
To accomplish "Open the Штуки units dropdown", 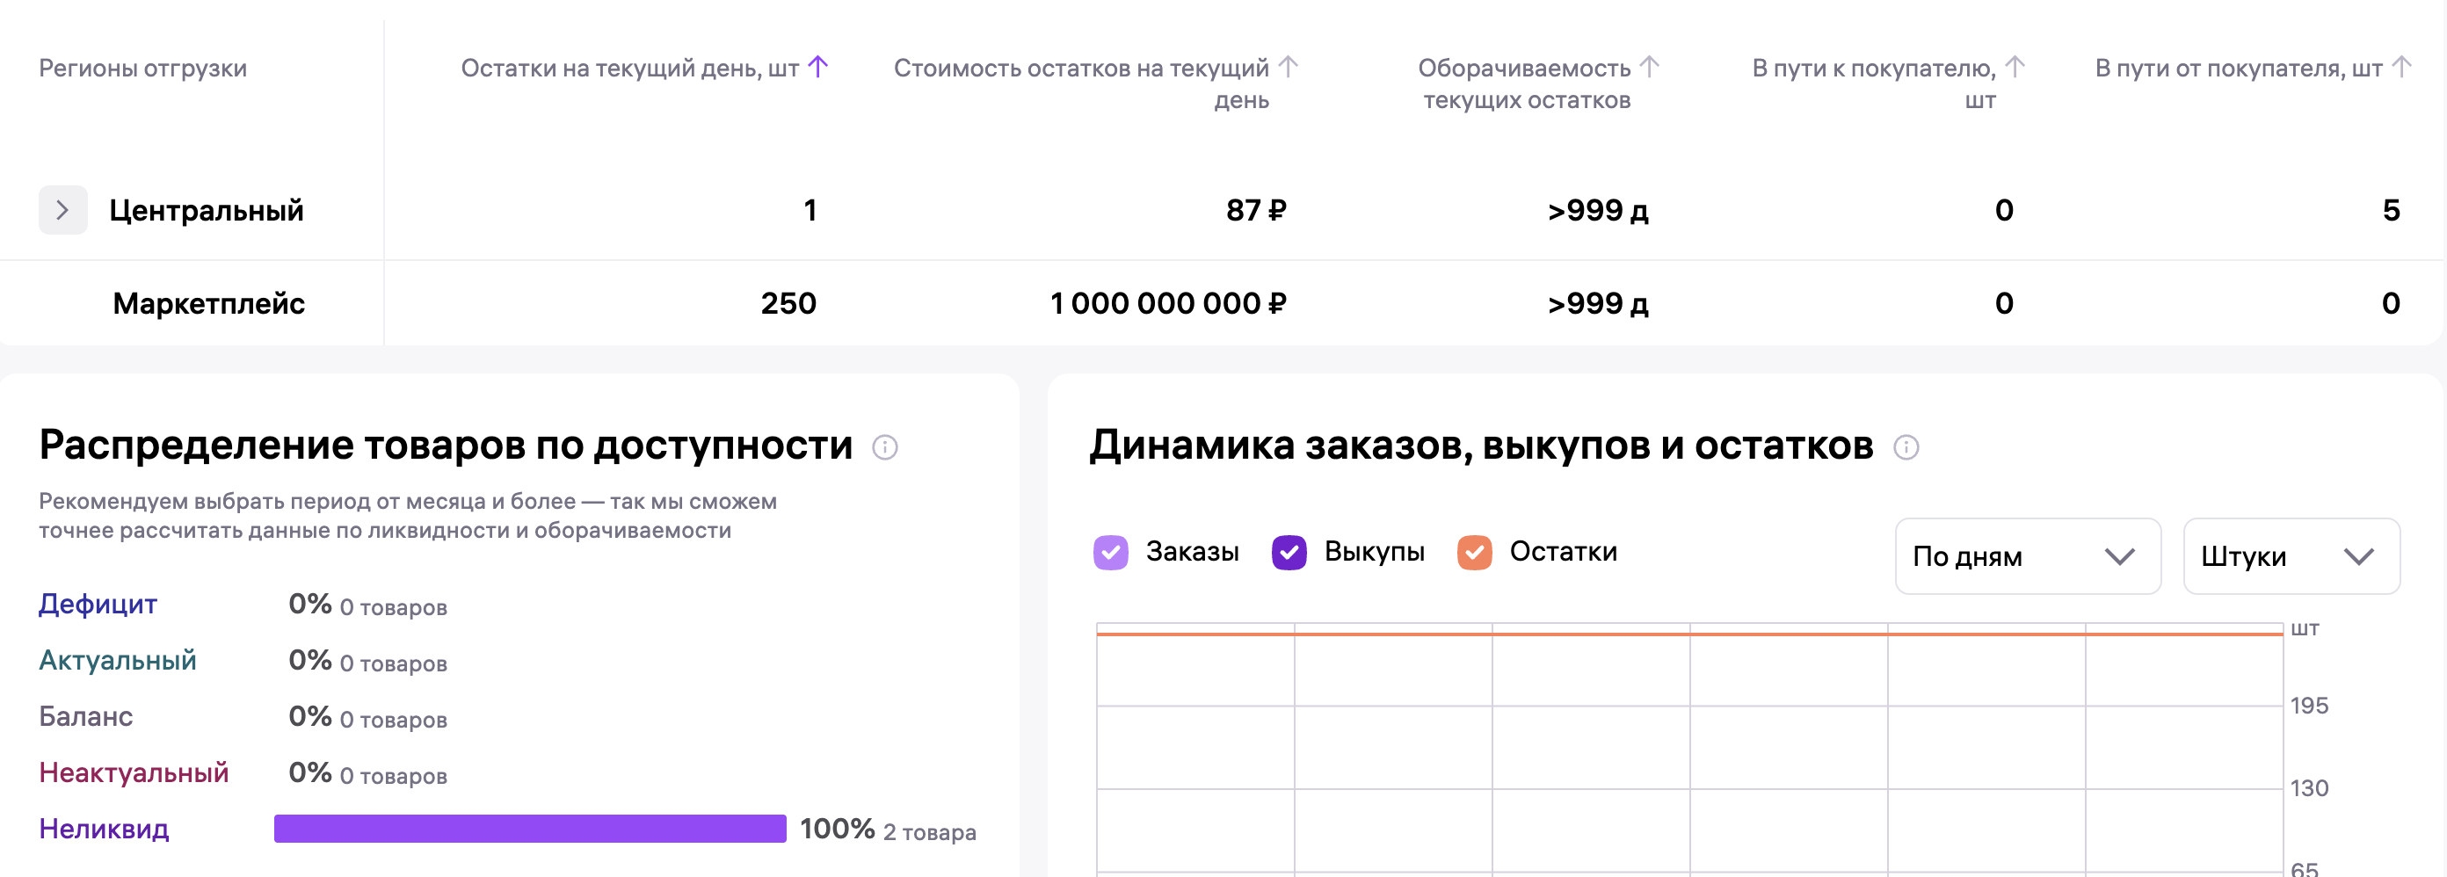I will pyautogui.click(x=2291, y=556).
